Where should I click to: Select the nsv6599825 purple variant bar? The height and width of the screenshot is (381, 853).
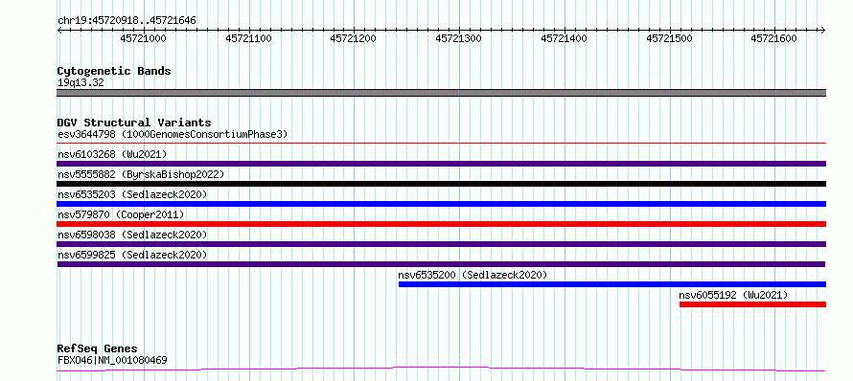point(442,264)
